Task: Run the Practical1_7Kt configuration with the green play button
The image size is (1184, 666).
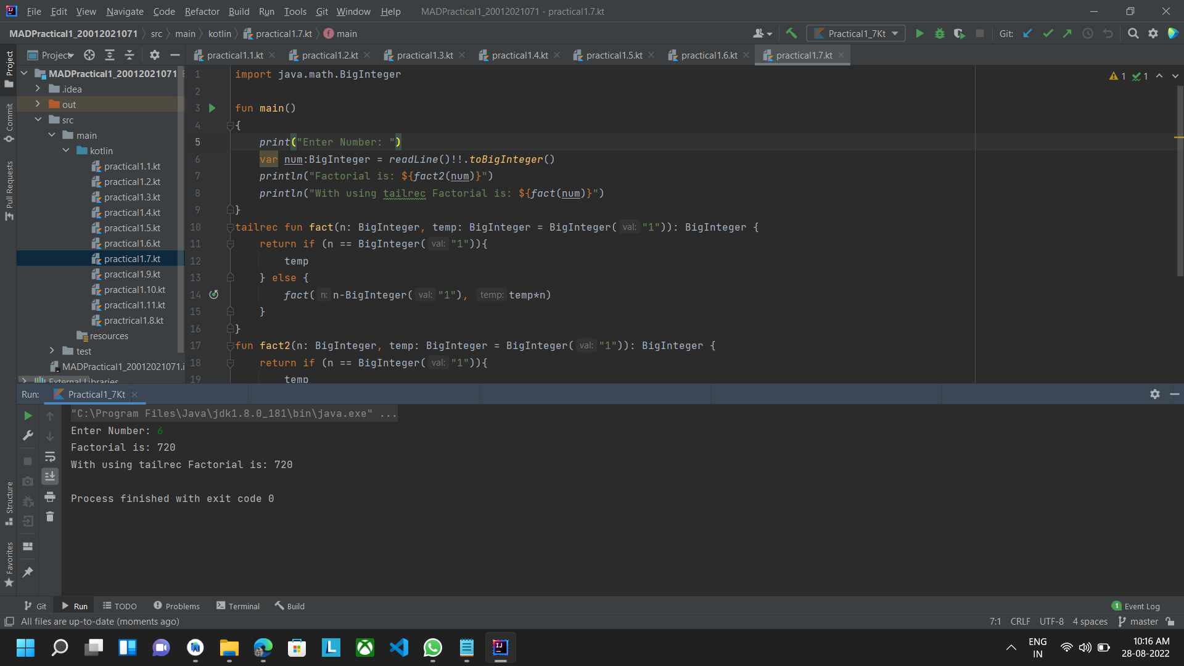Action: 919,33
